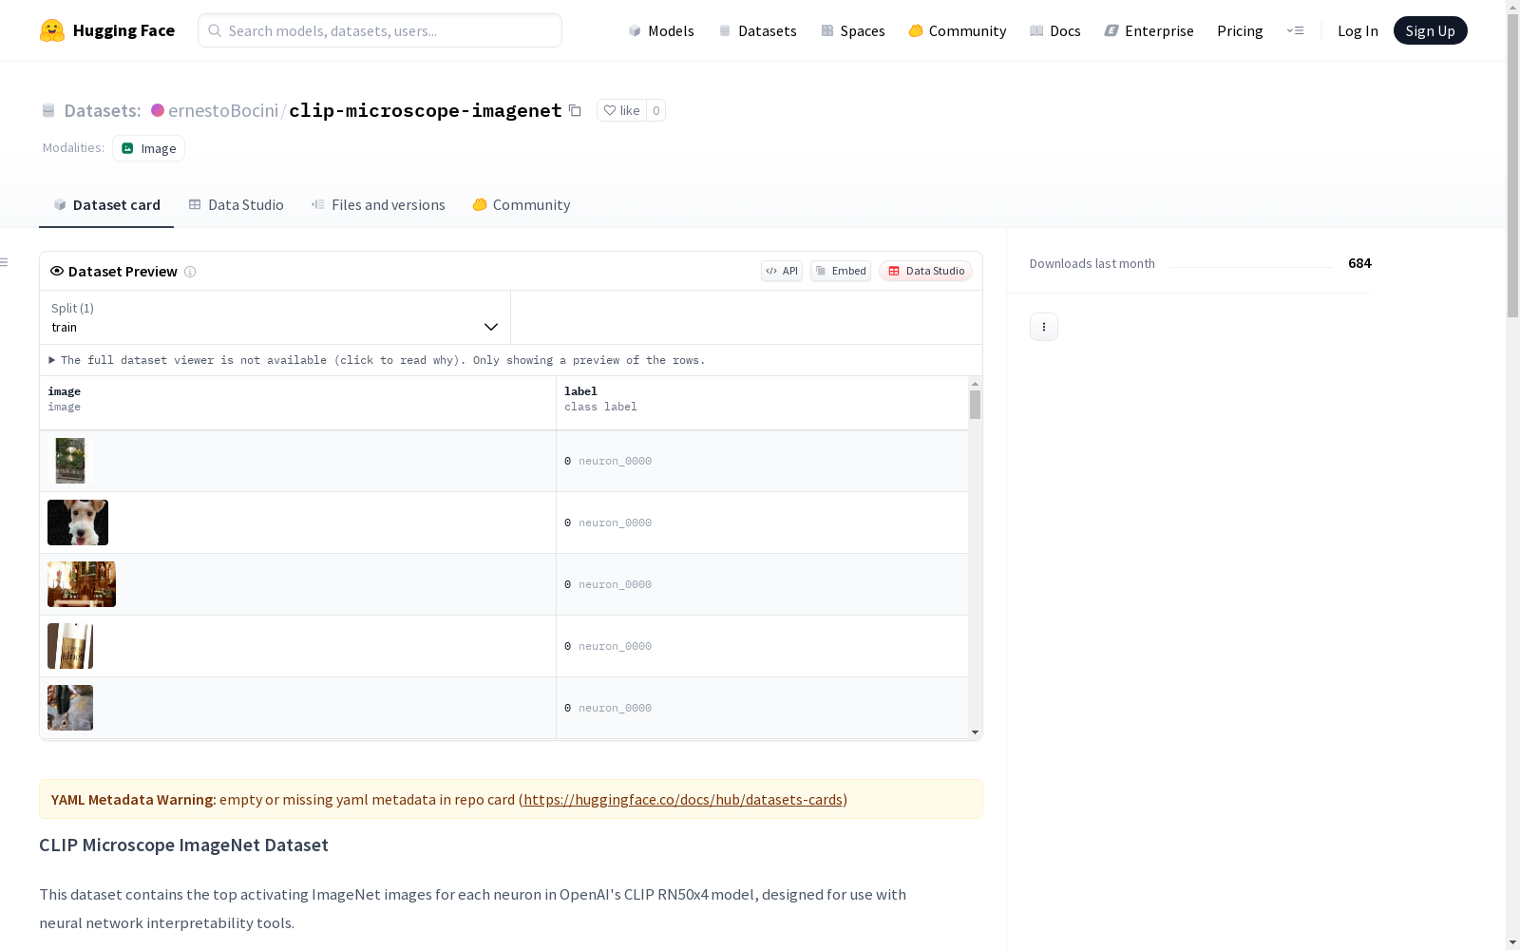Focus the search models input field
The height and width of the screenshot is (950, 1520).
point(380,30)
